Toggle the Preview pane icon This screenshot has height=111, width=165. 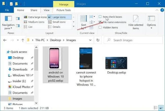[x=18, y=19]
